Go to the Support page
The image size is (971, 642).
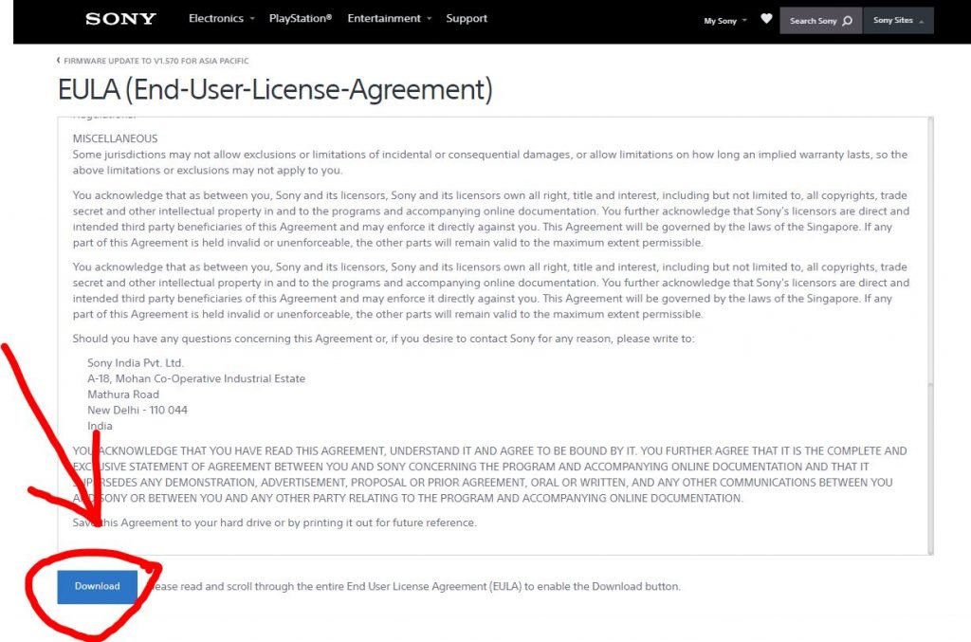pyautogui.click(x=467, y=19)
